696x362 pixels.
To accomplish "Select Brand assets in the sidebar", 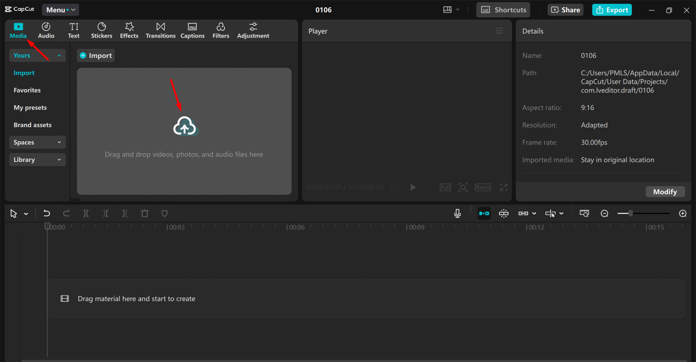I will click(33, 125).
